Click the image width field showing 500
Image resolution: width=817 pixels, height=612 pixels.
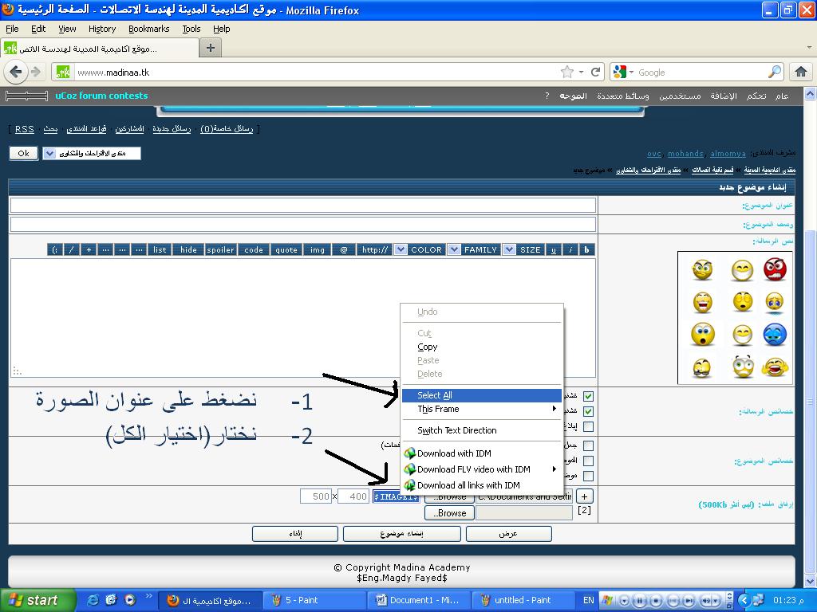316,496
